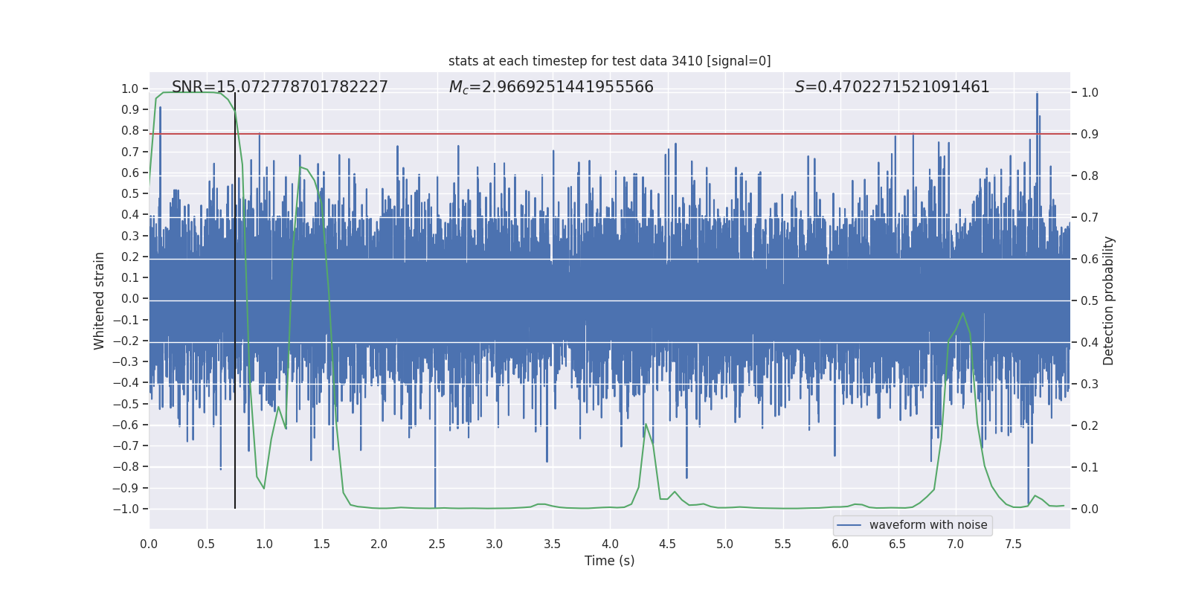Click the chirp mass Mc annotation

tap(551, 87)
